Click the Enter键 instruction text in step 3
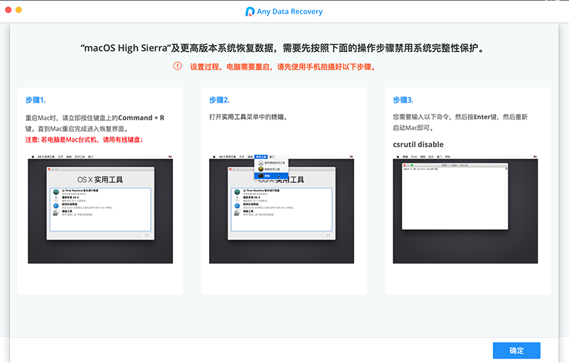Viewport: 569px width, 363px height. coord(460,122)
